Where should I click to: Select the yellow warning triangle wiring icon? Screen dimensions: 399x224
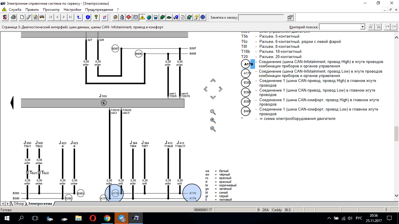click(142, 17)
